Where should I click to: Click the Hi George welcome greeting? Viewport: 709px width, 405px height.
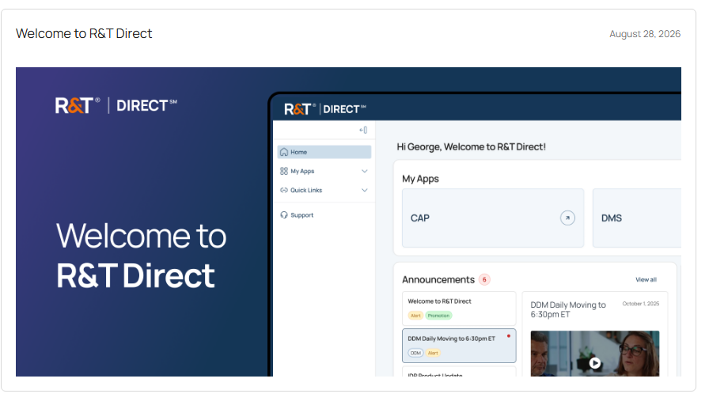click(471, 147)
